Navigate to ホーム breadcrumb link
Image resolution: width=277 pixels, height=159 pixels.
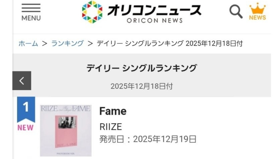click(x=28, y=43)
